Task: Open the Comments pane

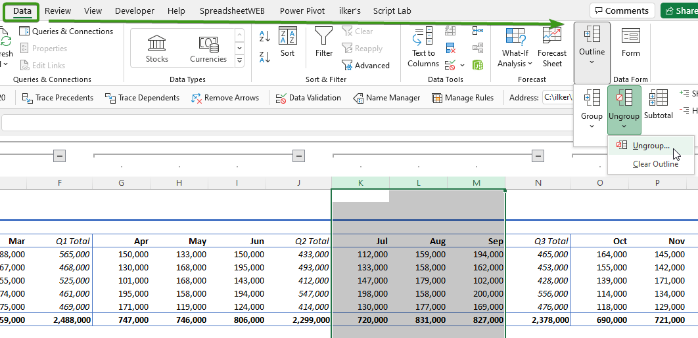Action: click(622, 11)
